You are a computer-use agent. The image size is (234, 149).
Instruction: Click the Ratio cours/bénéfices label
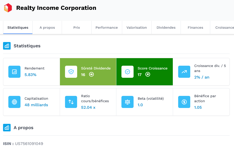pos(95,99)
